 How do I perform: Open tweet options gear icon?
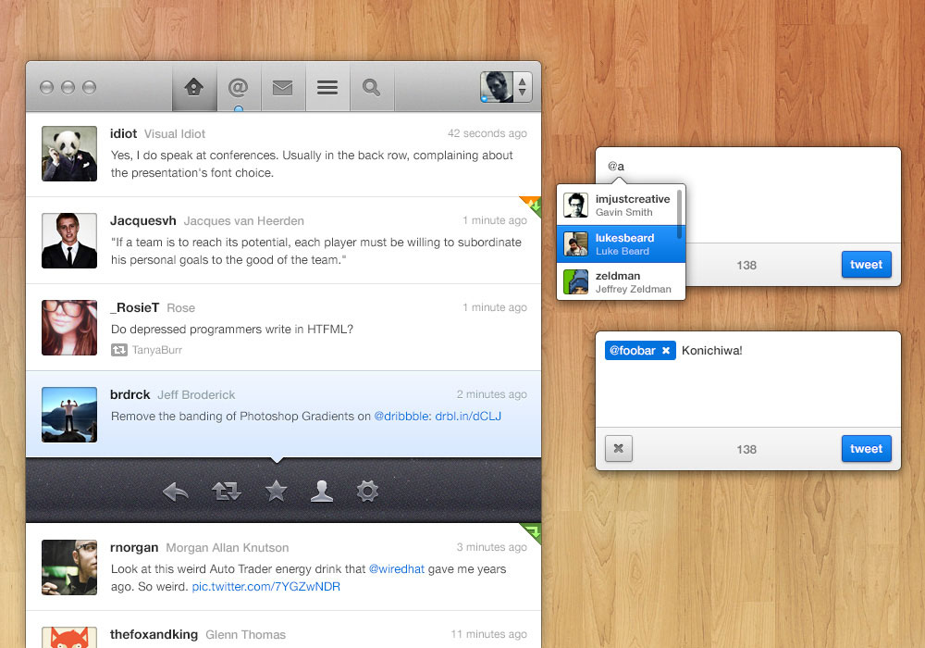point(368,491)
